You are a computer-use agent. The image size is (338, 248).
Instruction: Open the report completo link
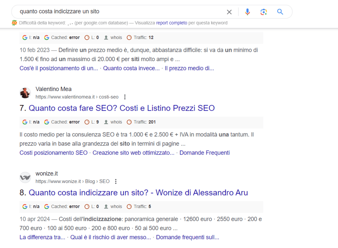pyautogui.click(x=172, y=23)
